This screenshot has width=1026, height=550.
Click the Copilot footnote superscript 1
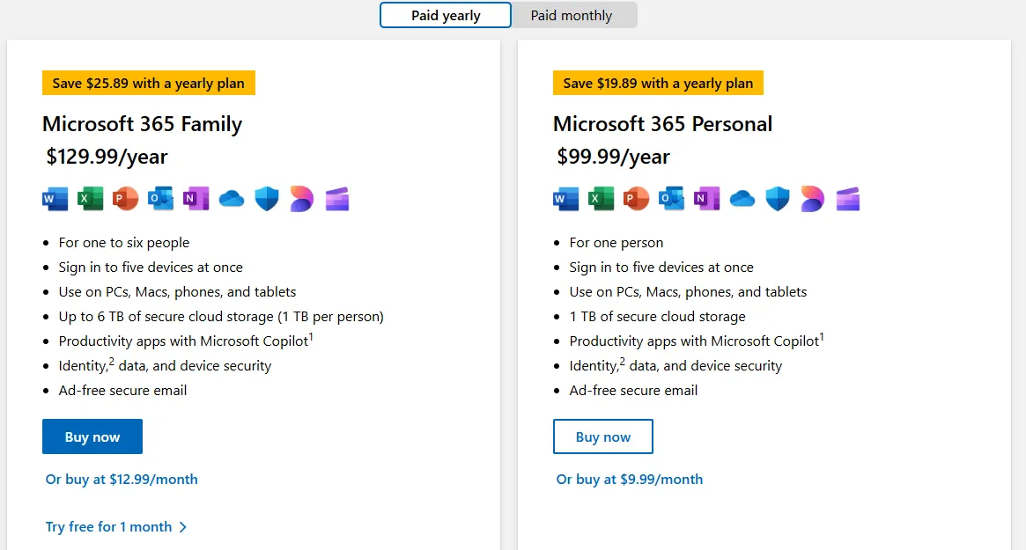(310, 335)
